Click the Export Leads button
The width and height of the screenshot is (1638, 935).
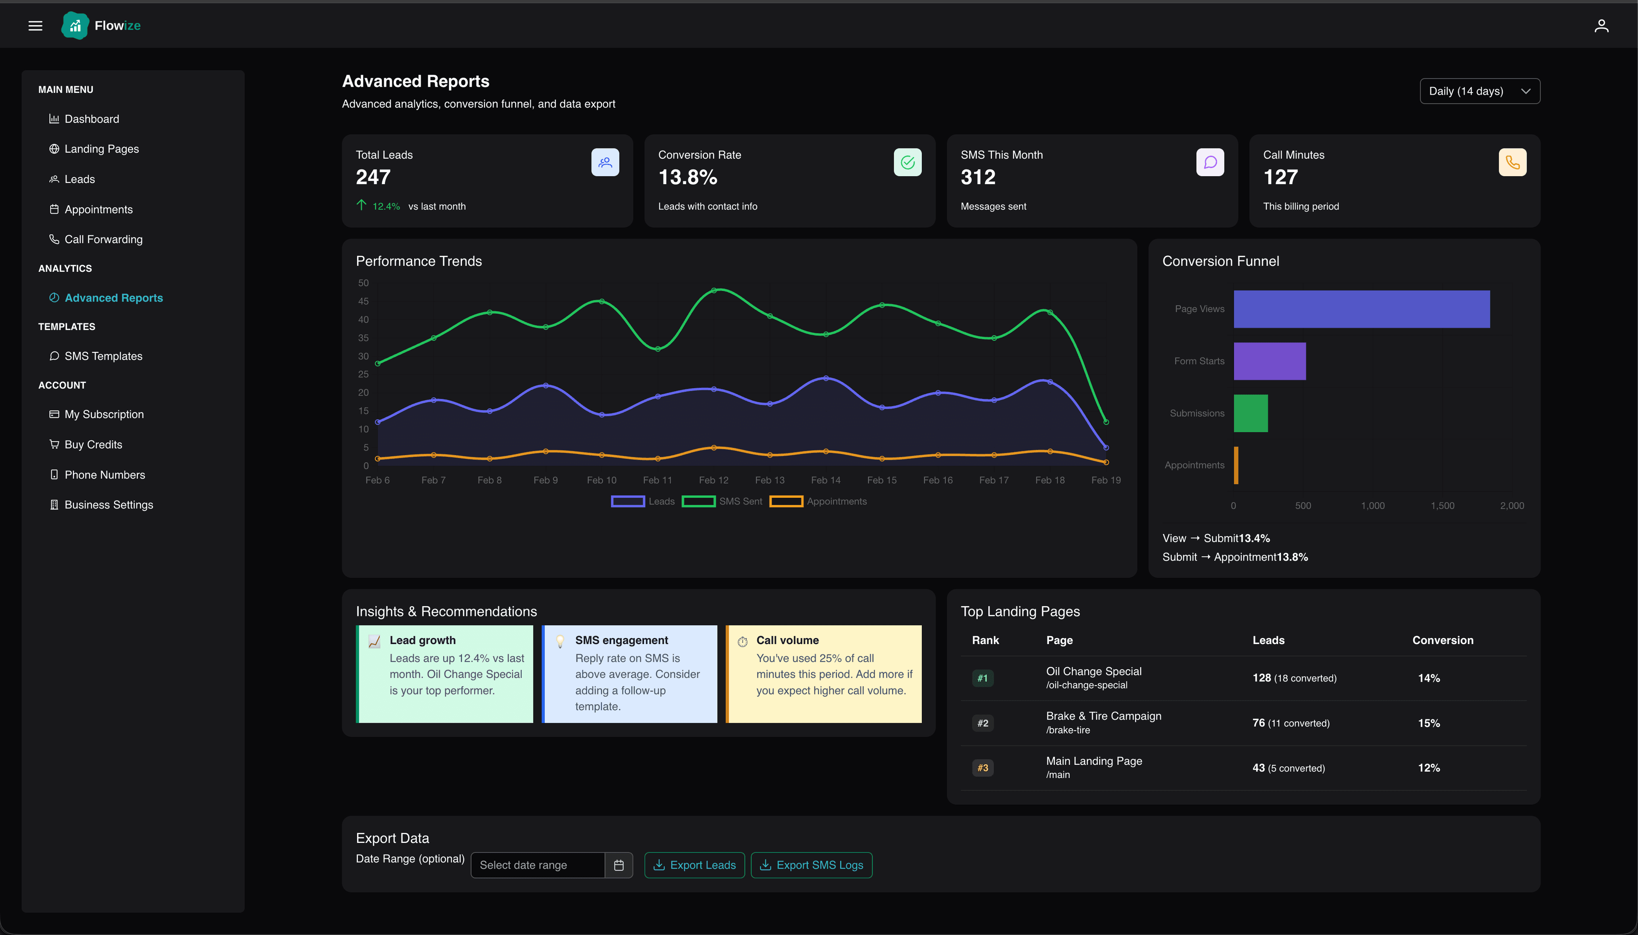[x=694, y=865]
